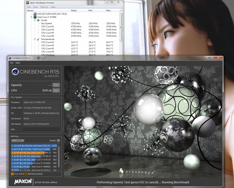Image resolution: width=234 pixels, height=188 pixels.
Task: Click the Identical System legend swatch
Action: point(26,174)
